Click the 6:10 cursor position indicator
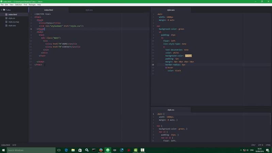Screen dimensions: 272x153 pos(14,145)
